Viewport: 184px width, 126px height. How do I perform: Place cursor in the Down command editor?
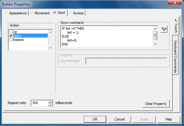[106, 36]
